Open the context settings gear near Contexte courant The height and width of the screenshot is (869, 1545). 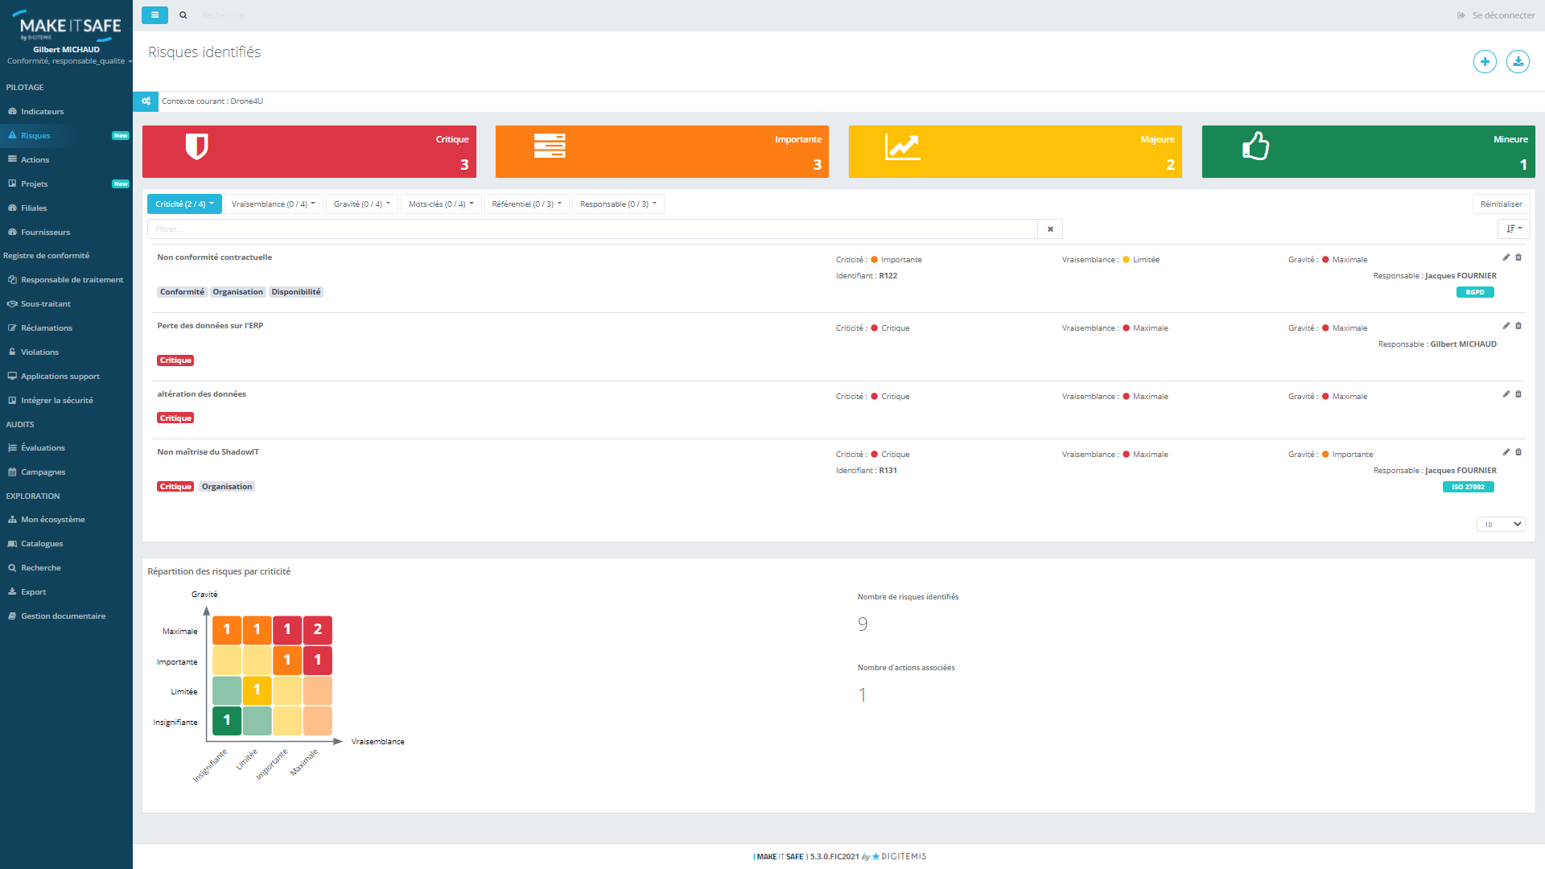(x=146, y=101)
